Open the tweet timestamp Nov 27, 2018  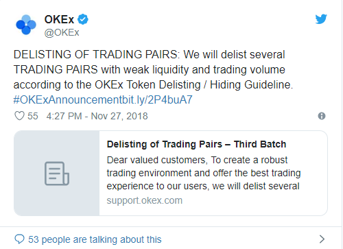click(119, 116)
